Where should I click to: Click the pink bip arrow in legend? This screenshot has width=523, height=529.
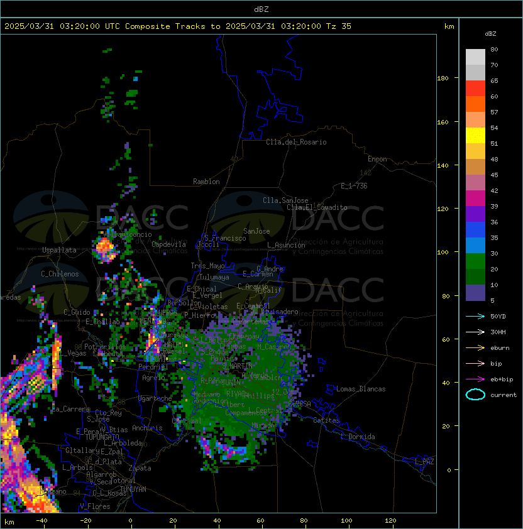pos(475,364)
